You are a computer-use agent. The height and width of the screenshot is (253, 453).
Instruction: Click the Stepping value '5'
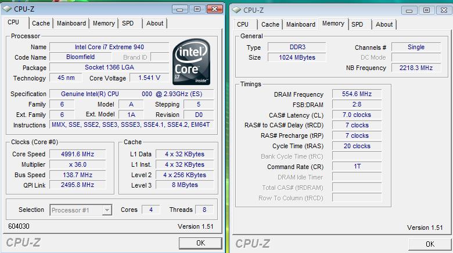[199, 104]
